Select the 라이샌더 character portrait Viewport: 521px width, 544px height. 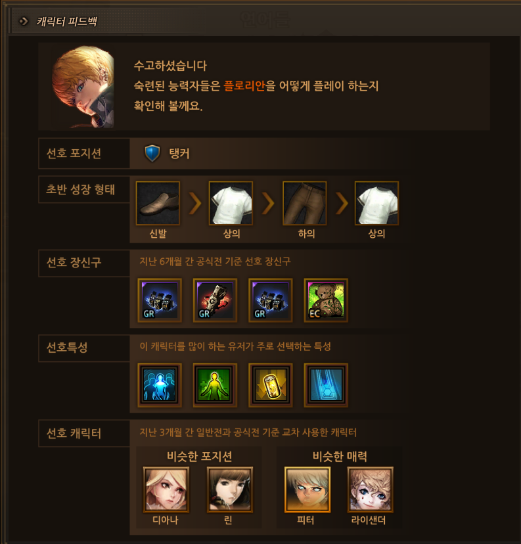tap(371, 489)
